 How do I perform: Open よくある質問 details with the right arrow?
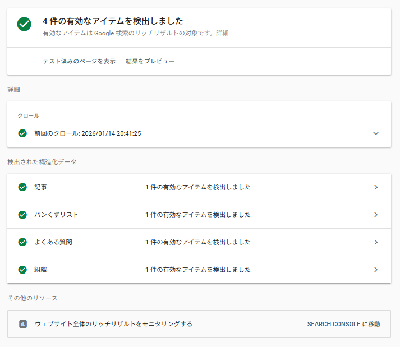point(376,242)
